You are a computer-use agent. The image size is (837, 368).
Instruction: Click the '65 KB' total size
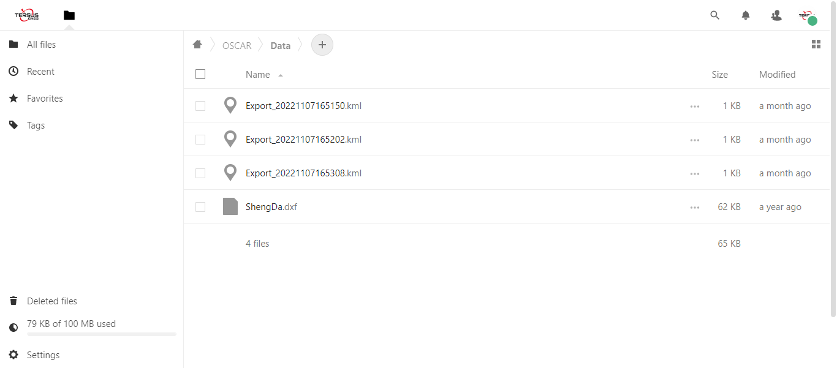tap(729, 244)
